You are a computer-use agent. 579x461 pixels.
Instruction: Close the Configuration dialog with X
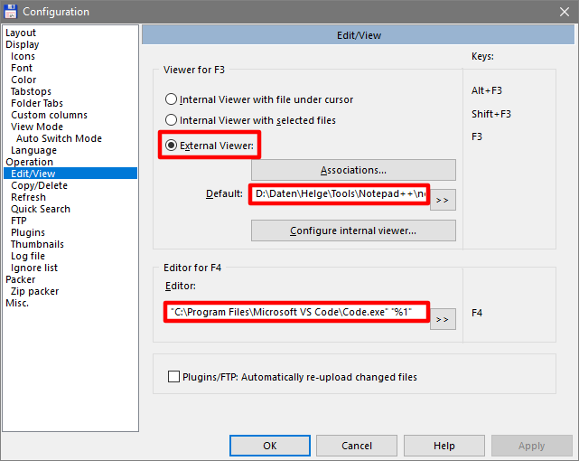pyautogui.click(x=563, y=12)
